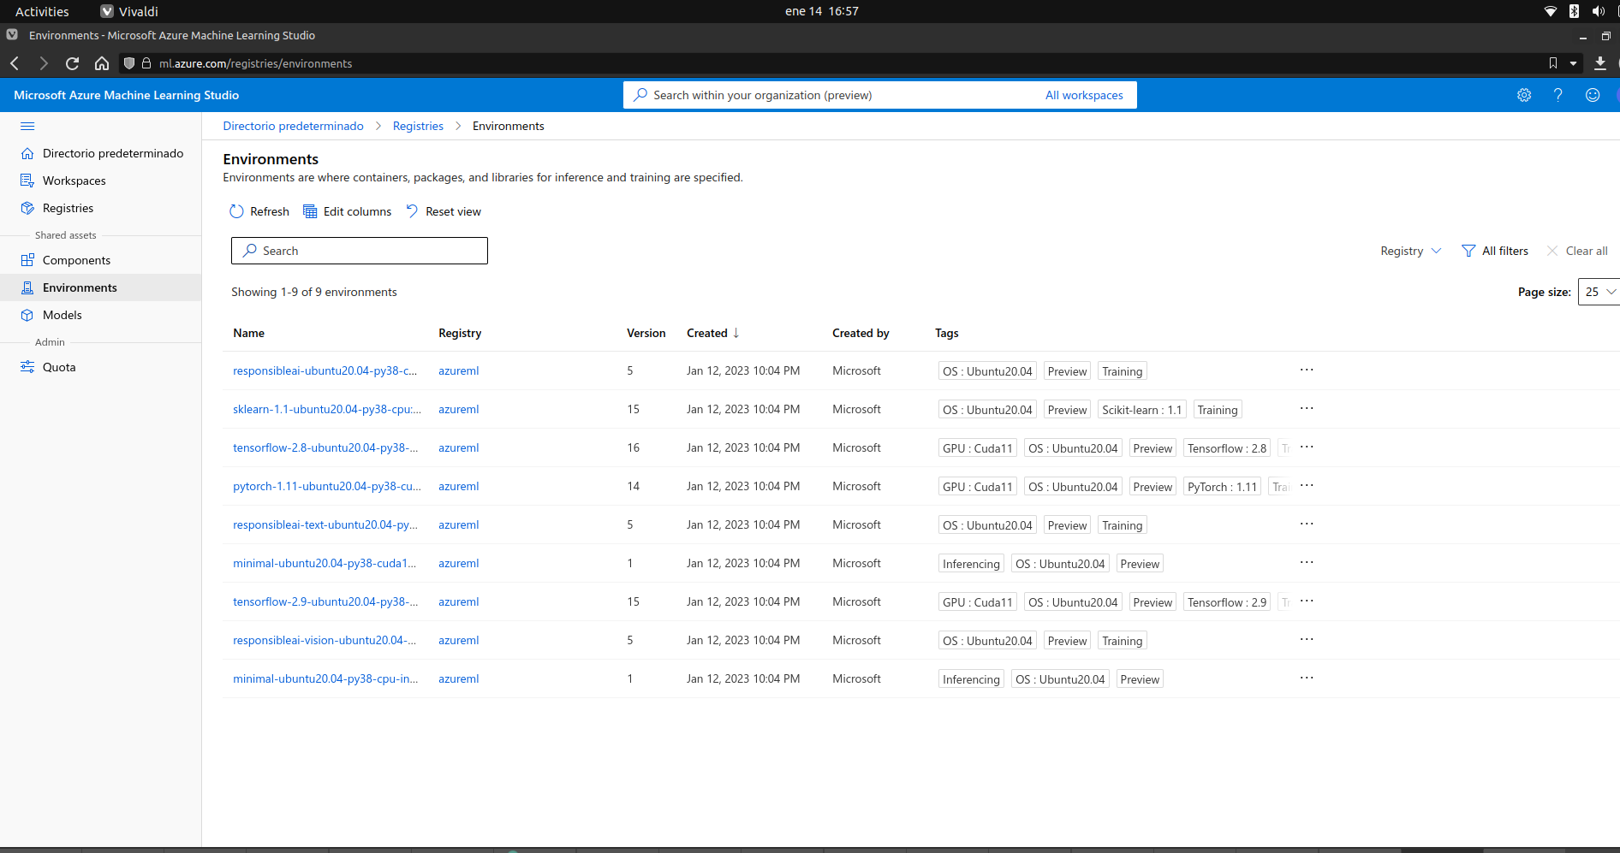Open system volume icon in top bar
Image resolution: width=1620 pixels, height=853 pixels.
[x=1598, y=11]
